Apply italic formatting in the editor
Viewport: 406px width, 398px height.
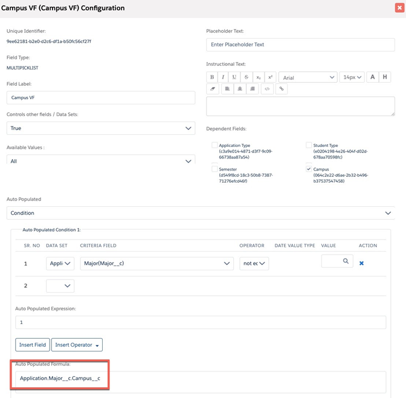[x=223, y=77]
